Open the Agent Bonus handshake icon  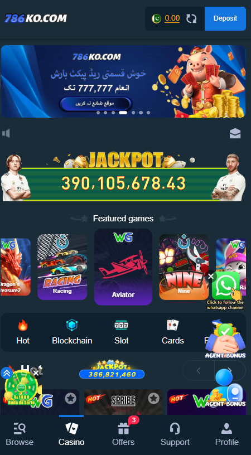(x=225, y=338)
